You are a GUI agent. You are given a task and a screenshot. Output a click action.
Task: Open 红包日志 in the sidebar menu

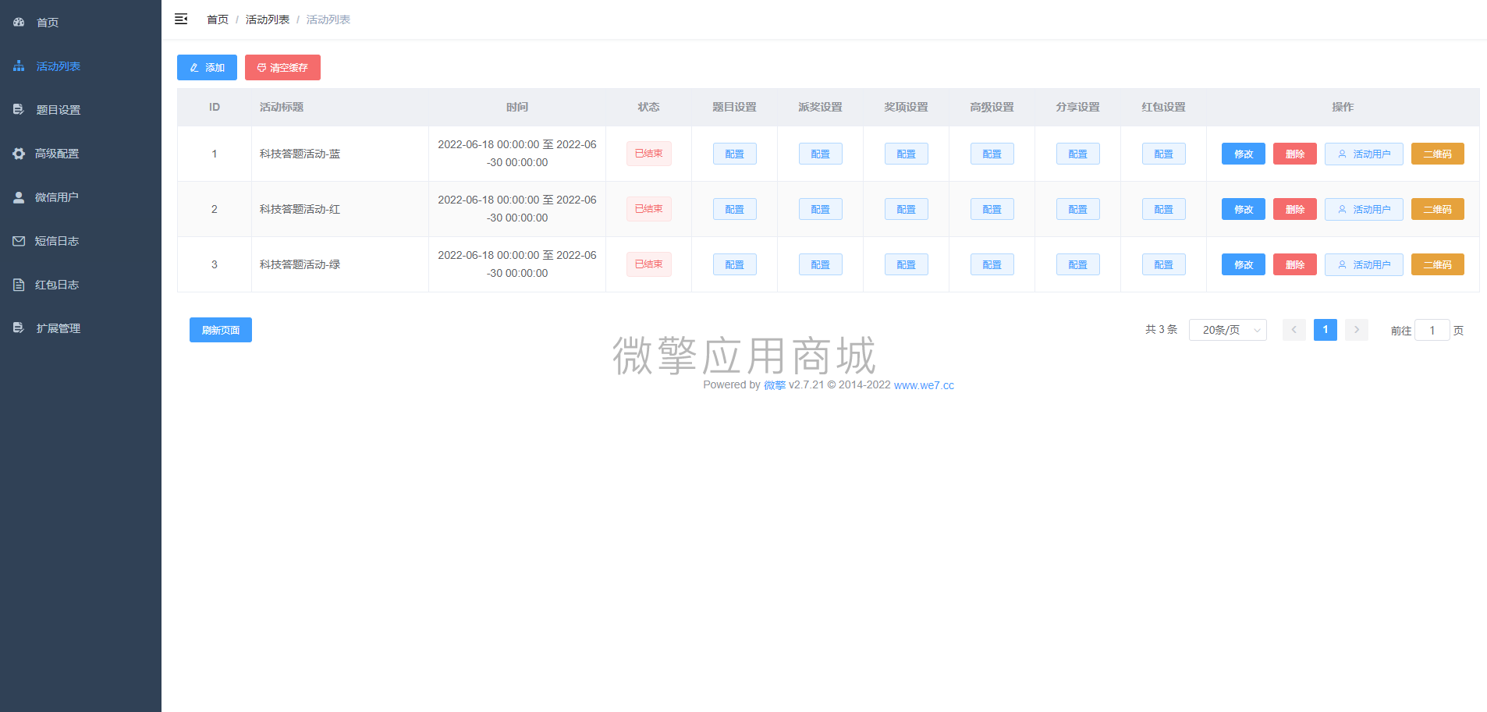pos(80,285)
